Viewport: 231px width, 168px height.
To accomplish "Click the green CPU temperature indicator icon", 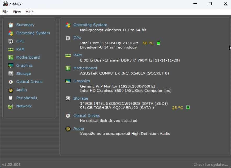I will pyautogui.click(x=158, y=43).
